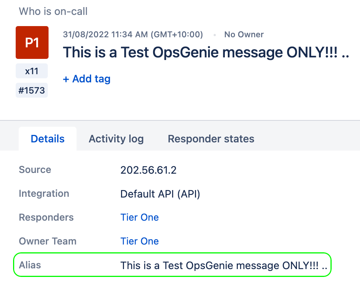The height and width of the screenshot is (284, 360).
Task: Click the red P1 priority badge
Action: click(32, 42)
